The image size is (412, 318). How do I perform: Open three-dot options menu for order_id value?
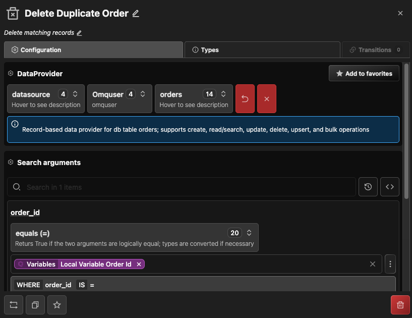pyautogui.click(x=390, y=264)
